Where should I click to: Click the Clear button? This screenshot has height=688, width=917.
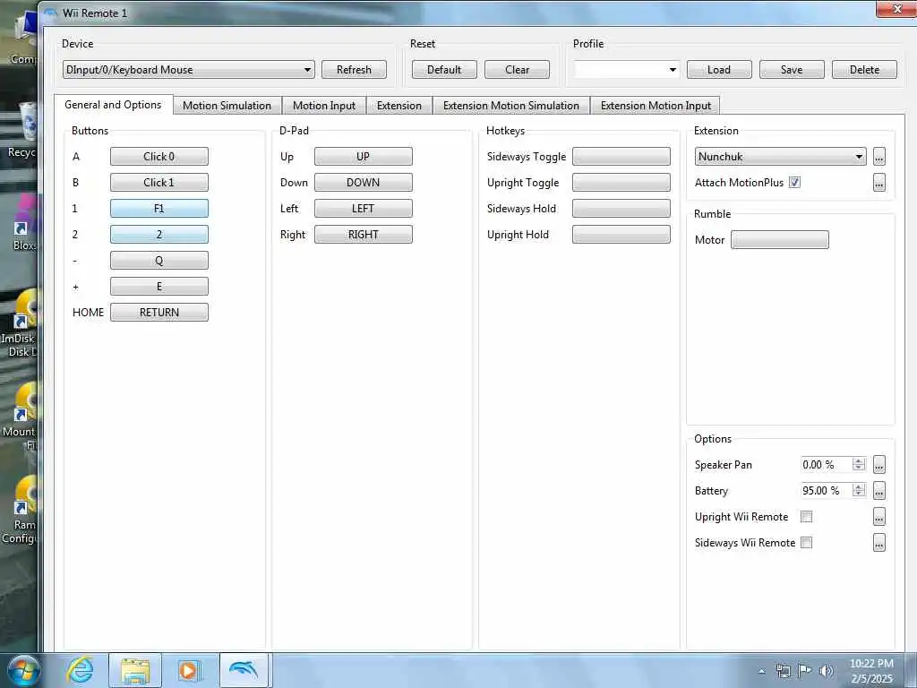coord(517,70)
